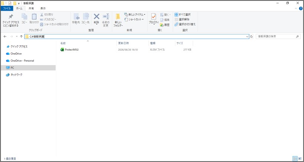Image resolution: width=304 pixels, height=162 pixels.
Task: Pin folder to Quick Access
Action: coord(11,20)
